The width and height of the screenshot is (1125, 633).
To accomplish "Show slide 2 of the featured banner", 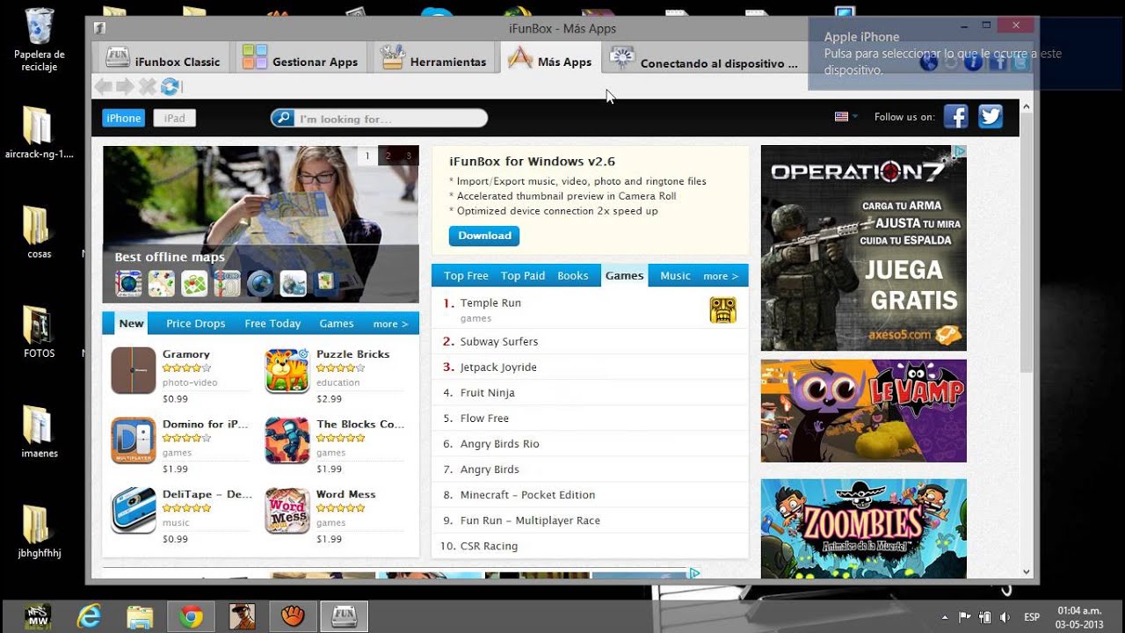I will [x=388, y=156].
